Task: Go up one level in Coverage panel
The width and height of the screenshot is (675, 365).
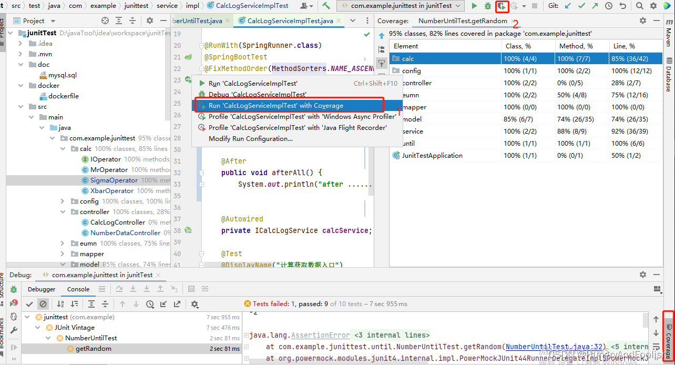Action: (x=382, y=36)
